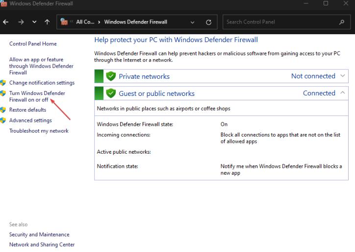Open Control Panel Home

pyautogui.click(x=33, y=44)
